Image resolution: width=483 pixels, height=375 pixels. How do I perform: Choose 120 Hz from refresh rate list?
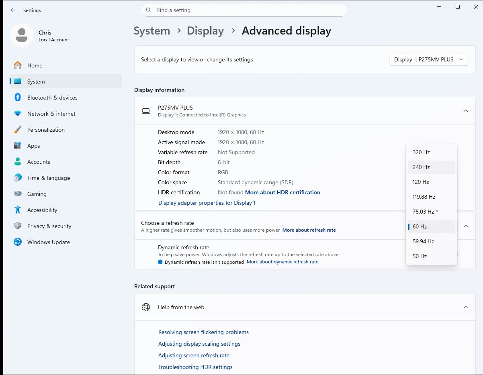(x=431, y=182)
